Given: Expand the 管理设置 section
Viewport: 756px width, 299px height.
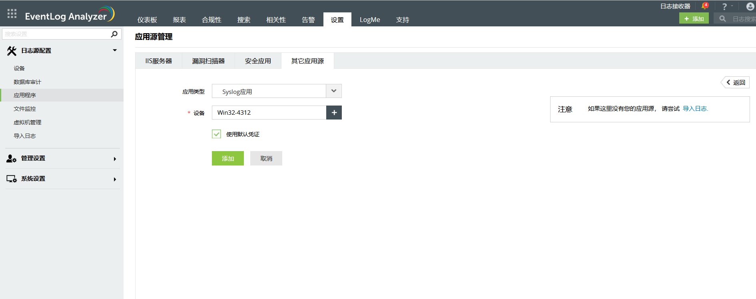Looking at the screenshot, I should point(115,159).
